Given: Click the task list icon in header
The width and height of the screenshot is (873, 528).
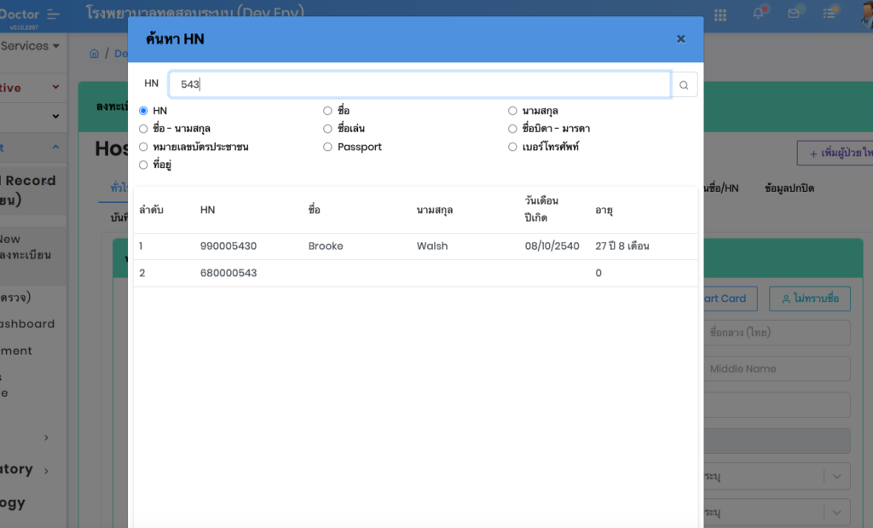Looking at the screenshot, I should pos(830,14).
